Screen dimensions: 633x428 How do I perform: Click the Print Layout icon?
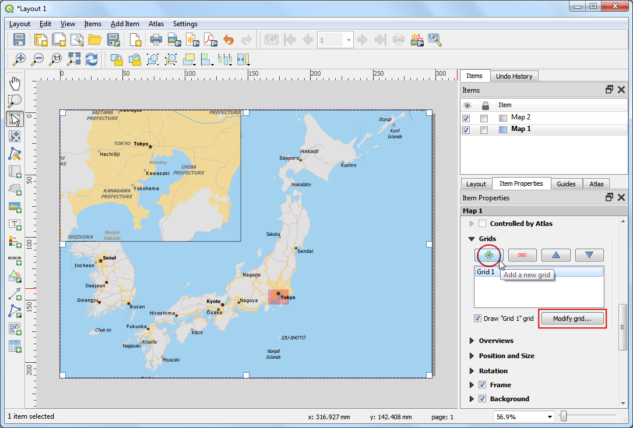[x=156, y=40]
